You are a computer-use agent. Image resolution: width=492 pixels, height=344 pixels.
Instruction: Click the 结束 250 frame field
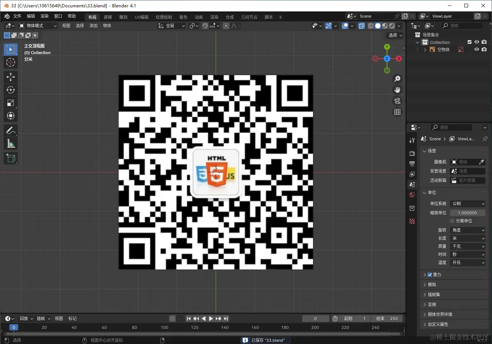tap(387, 319)
